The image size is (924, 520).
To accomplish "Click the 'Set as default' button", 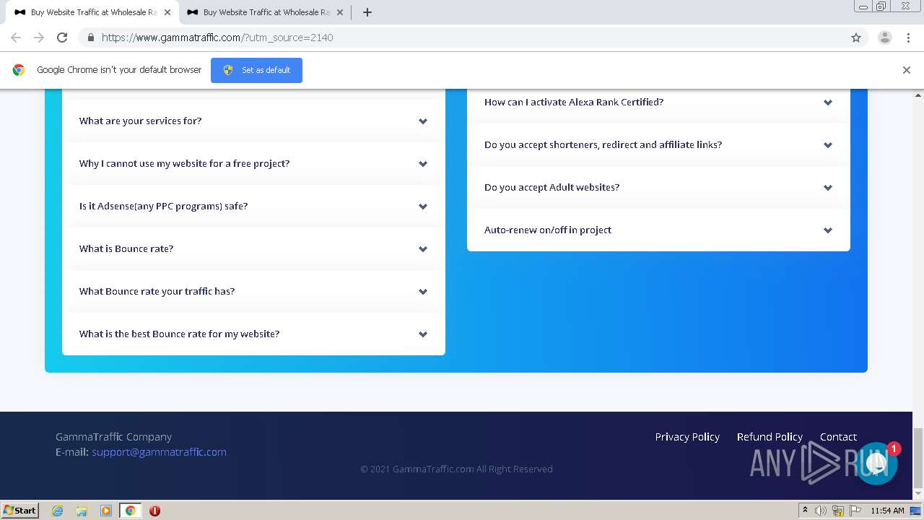I will [256, 70].
